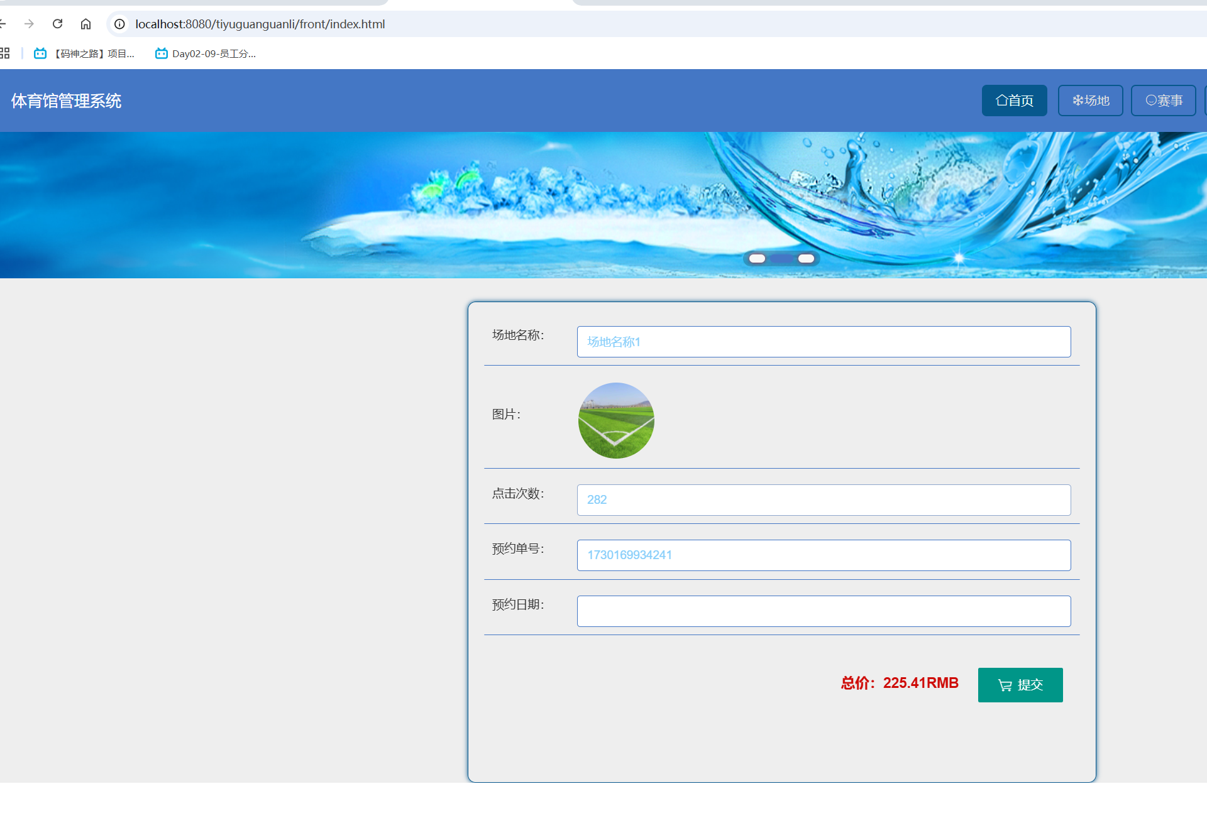Click the 预约单号 input field
The height and width of the screenshot is (828, 1207).
click(x=824, y=555)
